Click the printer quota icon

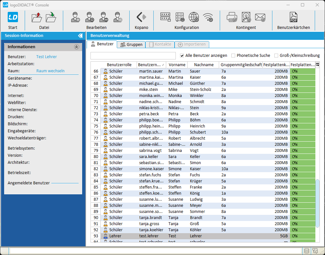232,17
